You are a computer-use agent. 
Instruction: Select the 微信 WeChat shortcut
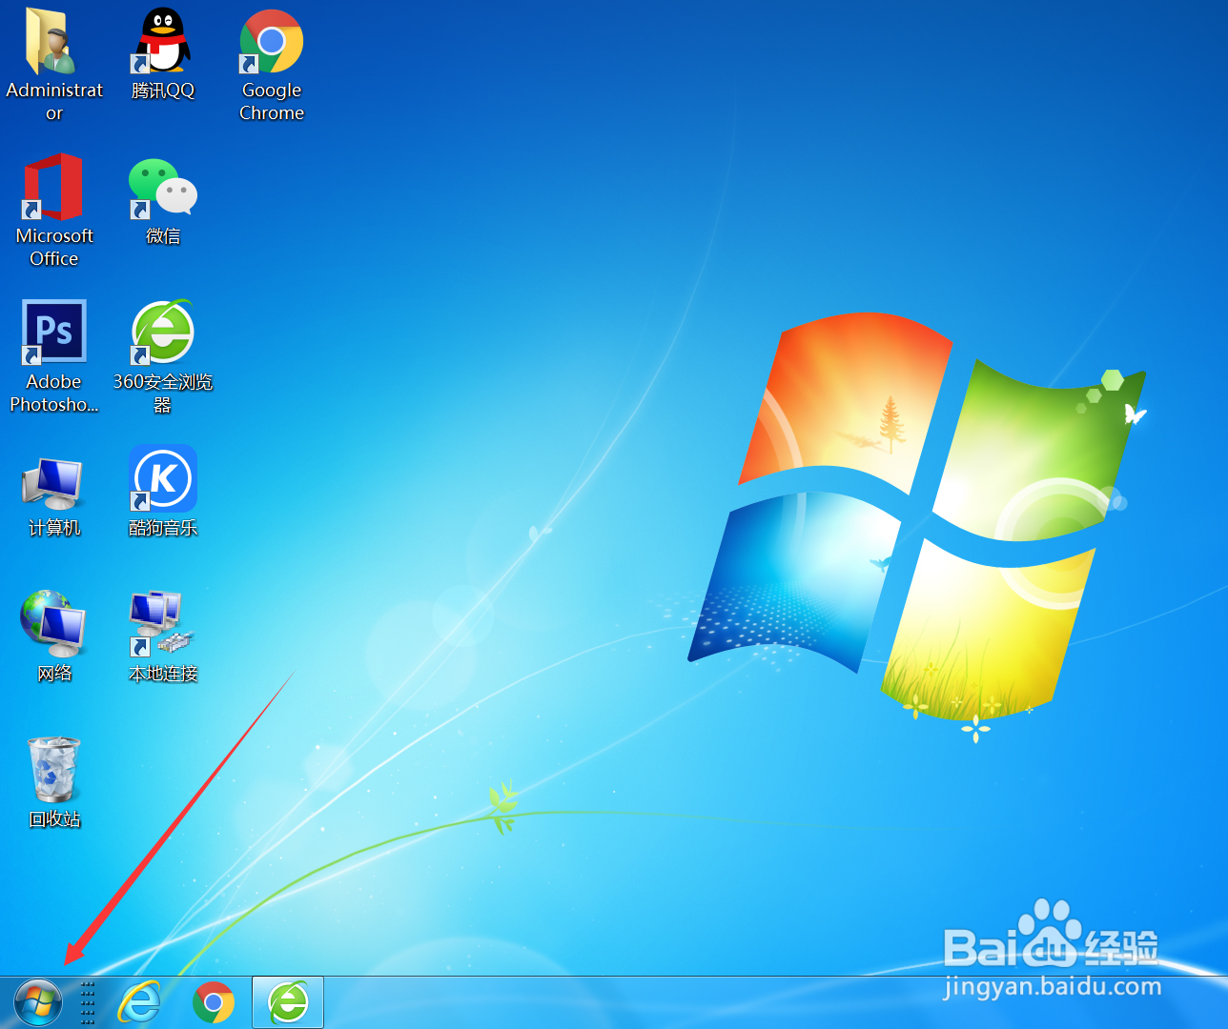(x=162, y=188)
